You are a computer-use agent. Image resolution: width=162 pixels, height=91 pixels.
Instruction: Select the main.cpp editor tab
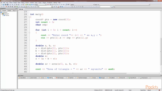pyautogui.click(x=21, y=9)
